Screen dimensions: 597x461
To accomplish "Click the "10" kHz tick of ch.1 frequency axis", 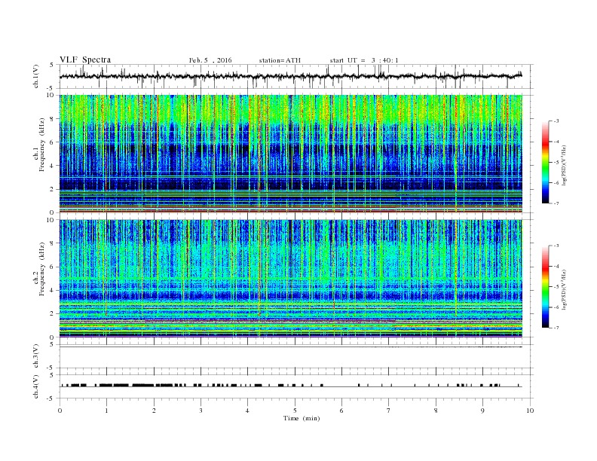I will pos(51,95).
